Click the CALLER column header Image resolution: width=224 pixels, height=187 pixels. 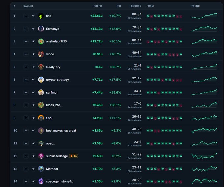[x=28, y=6]
